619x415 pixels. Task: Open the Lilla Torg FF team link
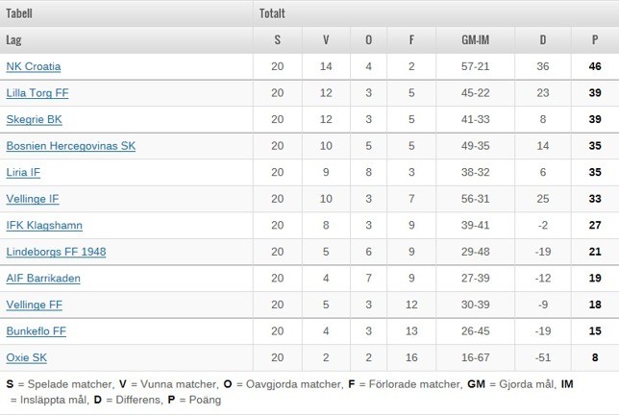[x=37, y=93]
